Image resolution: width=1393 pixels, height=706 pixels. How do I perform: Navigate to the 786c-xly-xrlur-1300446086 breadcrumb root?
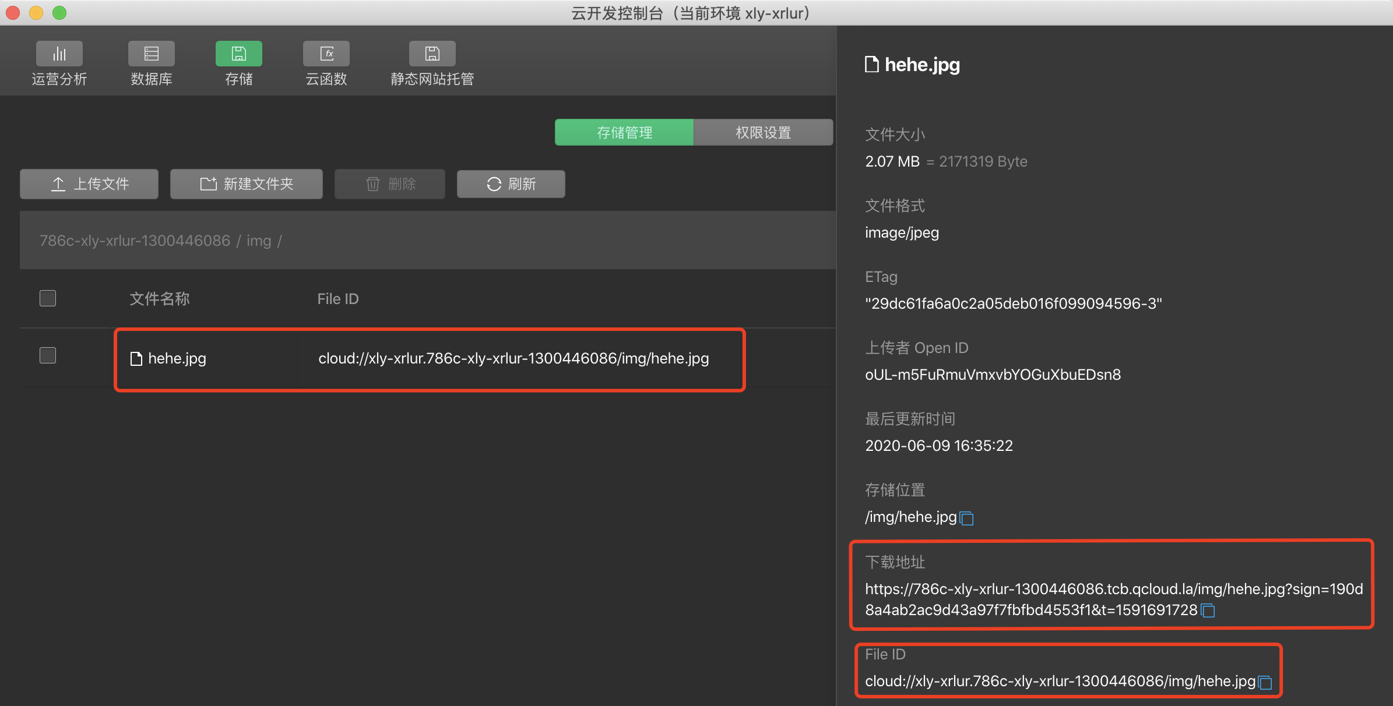(x=135, y=241)
